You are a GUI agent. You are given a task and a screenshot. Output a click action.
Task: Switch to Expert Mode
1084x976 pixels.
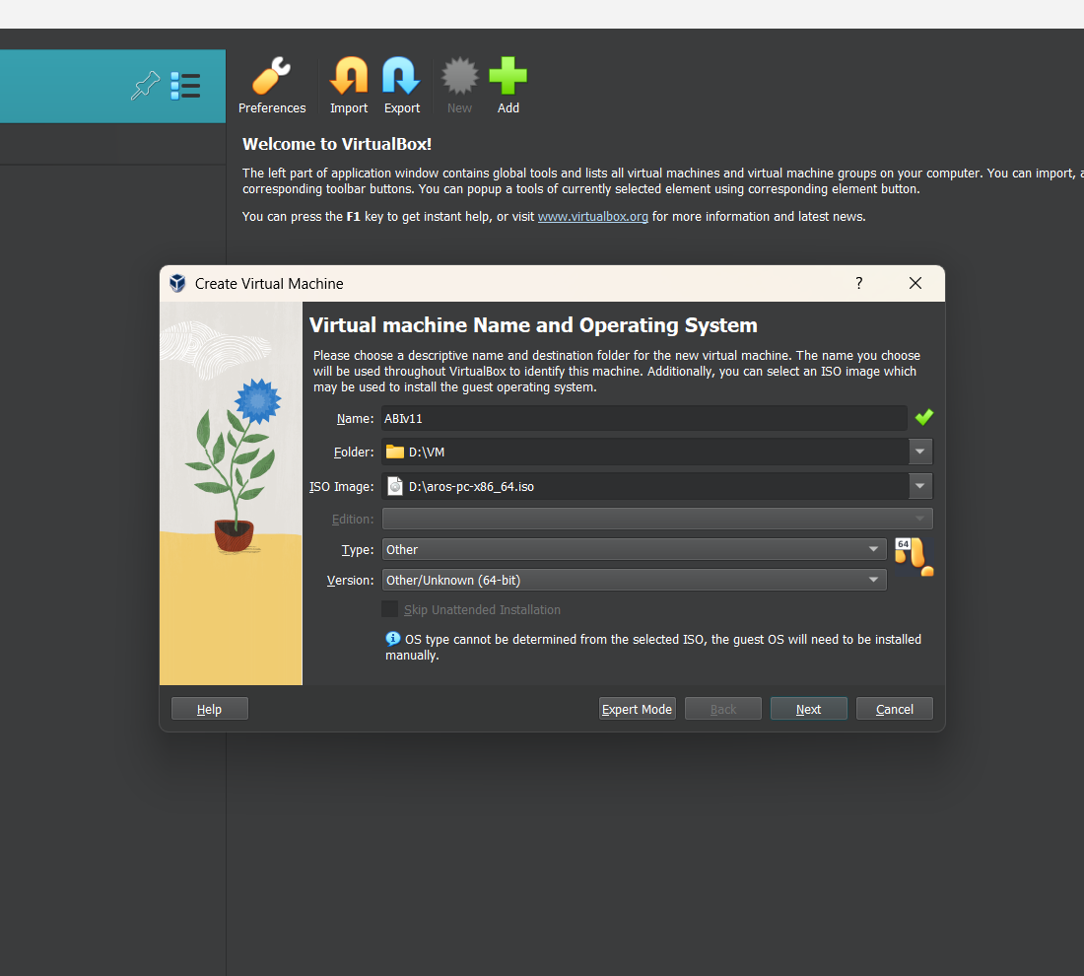click(637, 709)
